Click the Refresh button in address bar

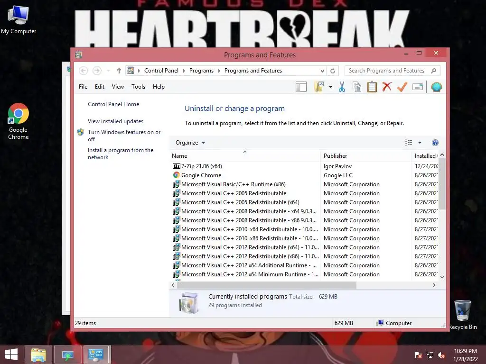333,71
